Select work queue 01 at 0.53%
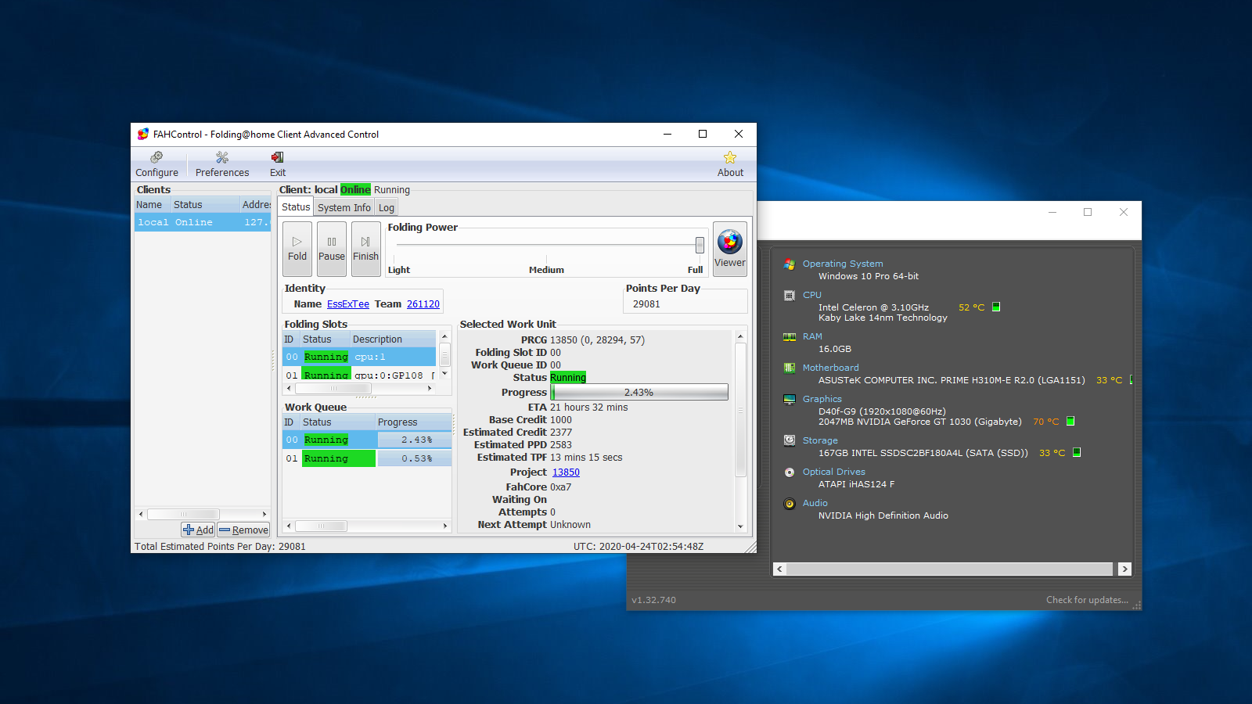The height and width of the screenshot is (704, 1252). click(x=367, y=458)
